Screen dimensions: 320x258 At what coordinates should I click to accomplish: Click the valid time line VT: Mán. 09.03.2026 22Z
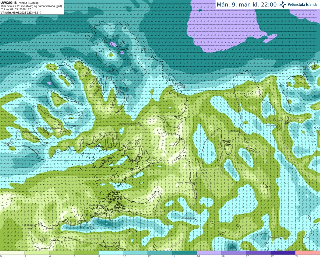pos(16,13)
